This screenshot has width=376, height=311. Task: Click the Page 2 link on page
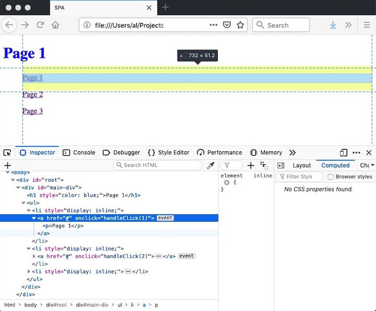(32, 94)
